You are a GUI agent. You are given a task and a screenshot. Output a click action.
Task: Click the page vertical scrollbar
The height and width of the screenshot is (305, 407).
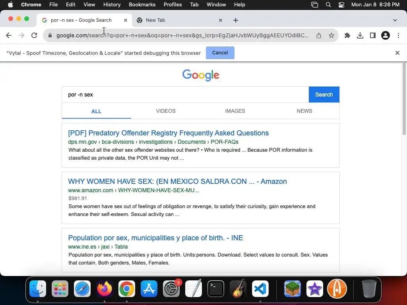pyautogui.click(x=404, y=98)
